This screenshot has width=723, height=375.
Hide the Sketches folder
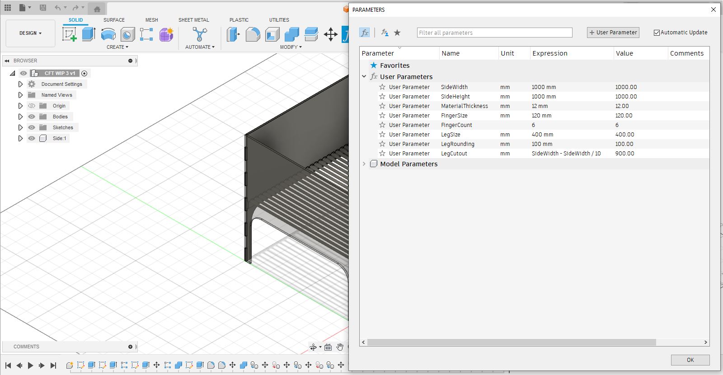click(x=32, y=127)
